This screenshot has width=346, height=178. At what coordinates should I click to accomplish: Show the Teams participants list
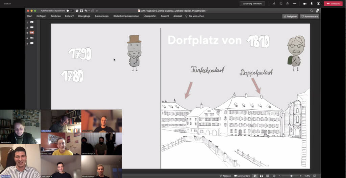[274, 4]
